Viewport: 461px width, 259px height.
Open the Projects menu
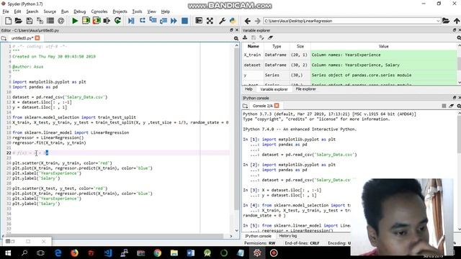point(120,12)
